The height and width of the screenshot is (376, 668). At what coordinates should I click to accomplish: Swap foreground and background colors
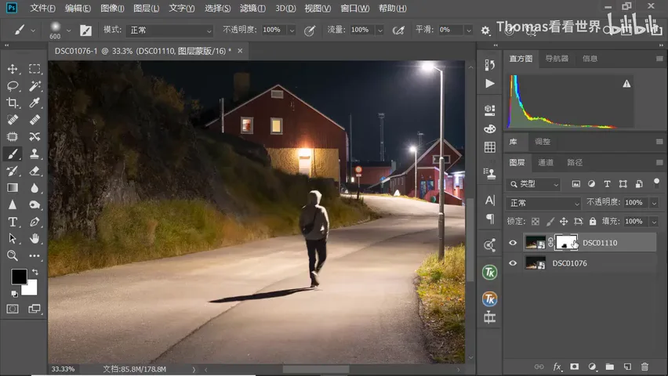35,272
